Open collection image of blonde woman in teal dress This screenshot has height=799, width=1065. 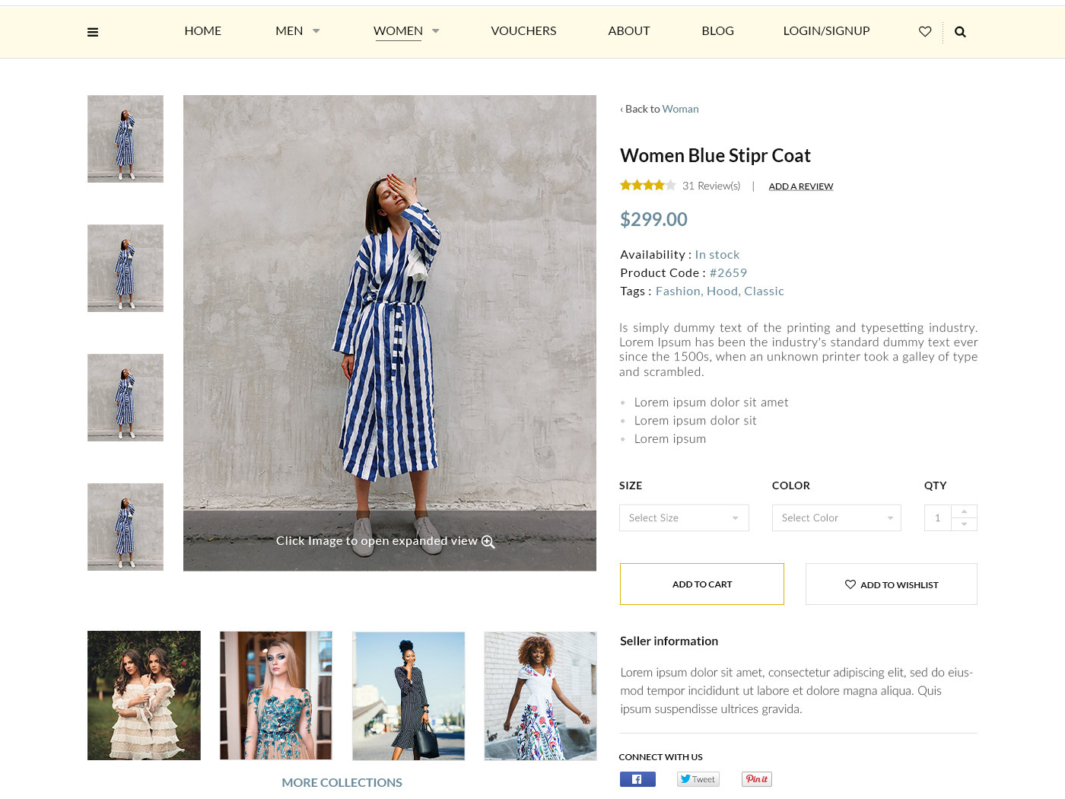coord(276,696)
